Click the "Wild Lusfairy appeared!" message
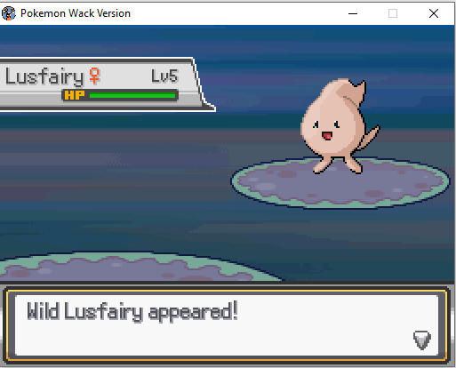This screenshot has width=456, height=368. (132, 311)
